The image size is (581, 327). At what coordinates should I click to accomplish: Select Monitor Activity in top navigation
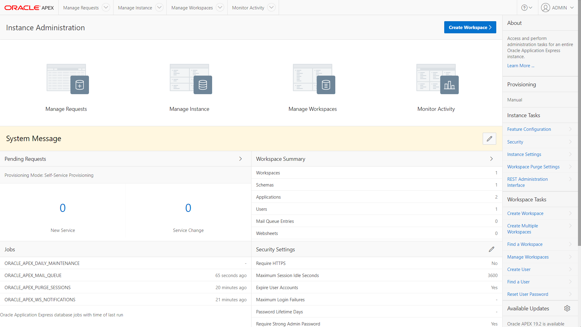tap(248, 8)
